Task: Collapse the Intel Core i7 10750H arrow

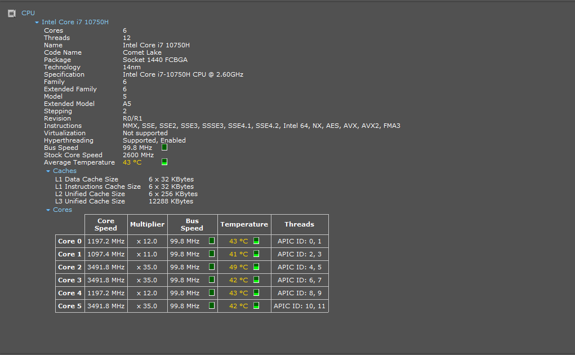Action: tap(37, 23)
